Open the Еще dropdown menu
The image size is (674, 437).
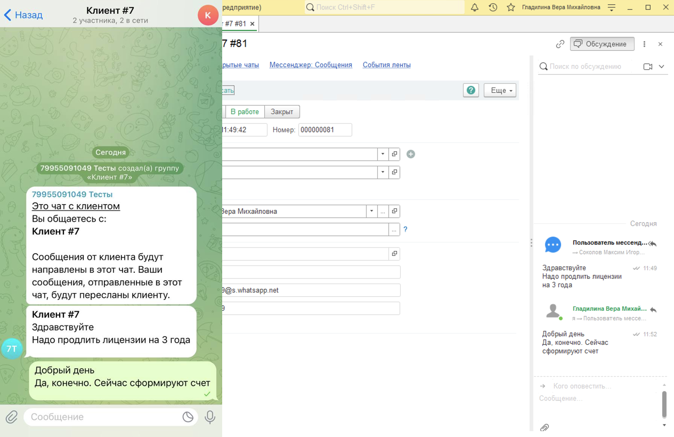point(500,90)
